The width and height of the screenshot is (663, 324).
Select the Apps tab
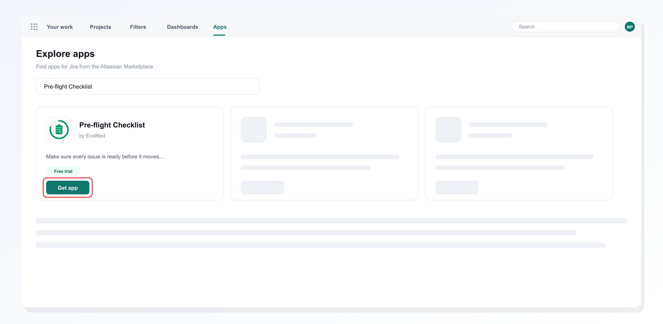point(220,27)
